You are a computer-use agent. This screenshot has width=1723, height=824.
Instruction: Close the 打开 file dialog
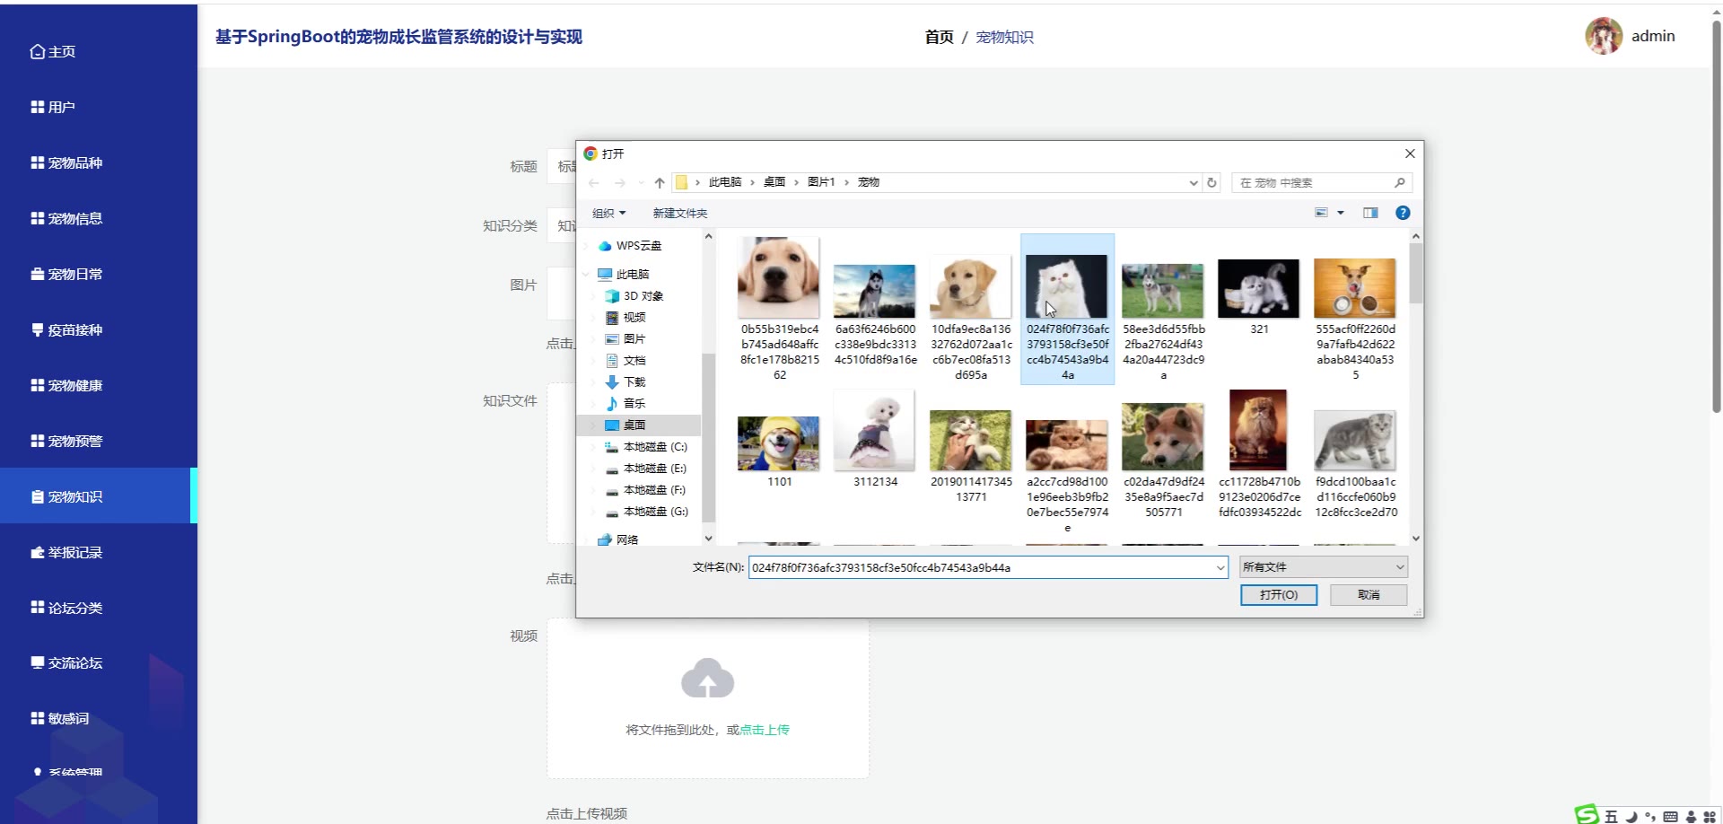click(x=1410, y=153)
